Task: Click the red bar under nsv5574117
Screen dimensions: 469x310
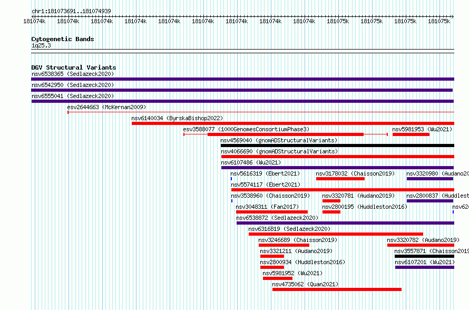Action: [343, 190]
